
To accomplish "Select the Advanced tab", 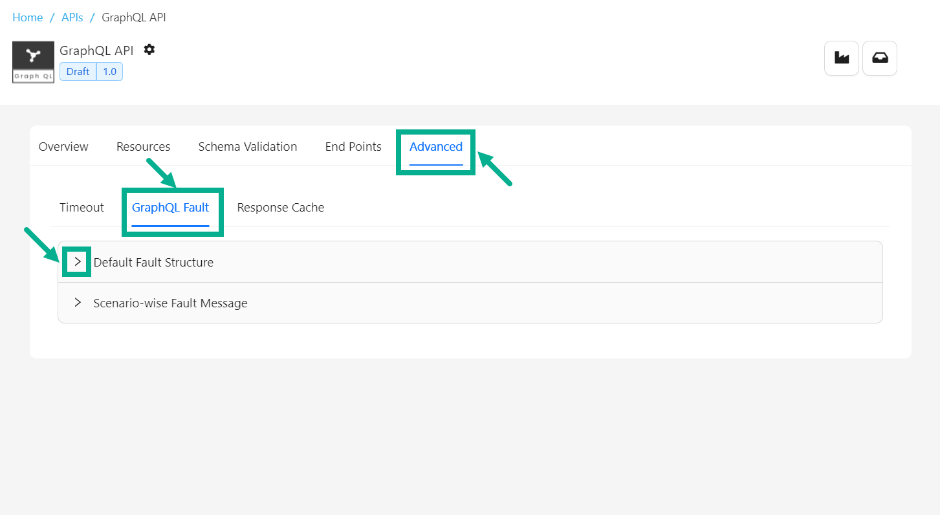I will pos(435,147).
